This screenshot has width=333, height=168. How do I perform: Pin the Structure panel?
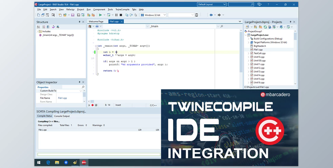click(79, 22)
